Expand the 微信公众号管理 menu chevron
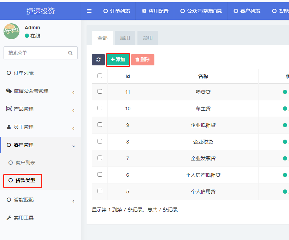This screenshot has width=289, height=240. tap(73, 92)
